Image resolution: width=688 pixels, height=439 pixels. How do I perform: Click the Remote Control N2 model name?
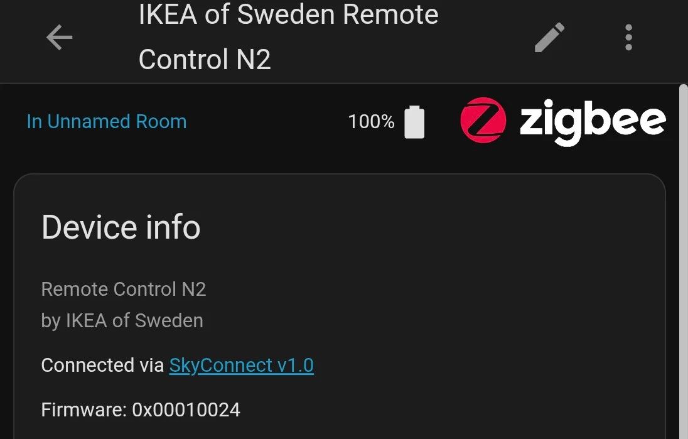pos(124,289)
